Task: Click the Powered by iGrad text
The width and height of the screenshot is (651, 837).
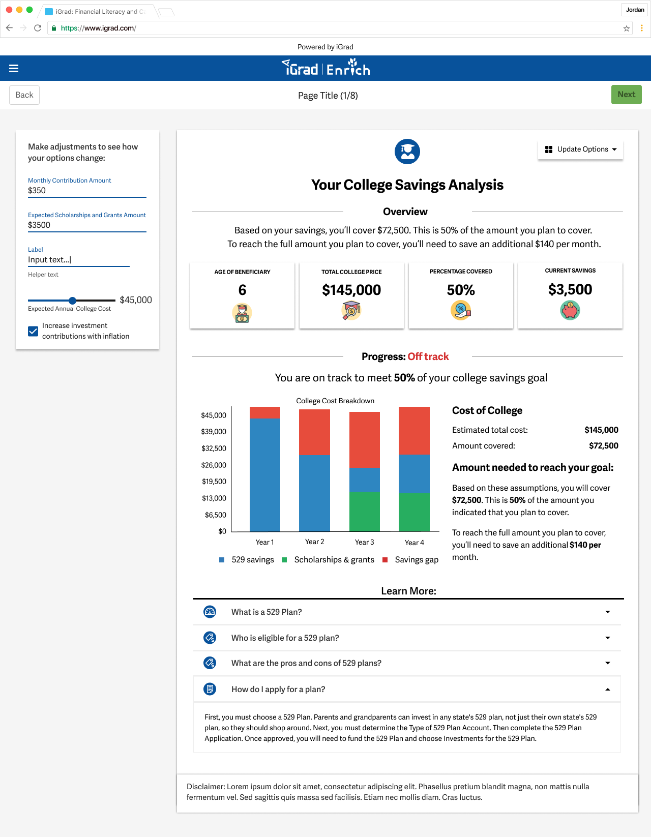Action: (x=325, y=47)
